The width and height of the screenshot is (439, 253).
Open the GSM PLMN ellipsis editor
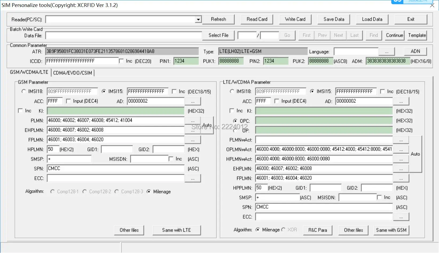click(x=193, y=120)
